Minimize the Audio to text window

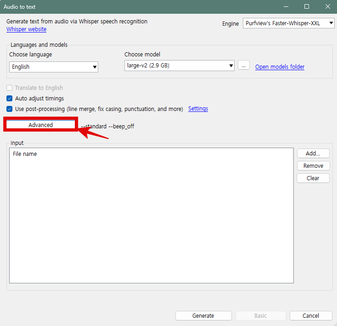coord(286,7)
